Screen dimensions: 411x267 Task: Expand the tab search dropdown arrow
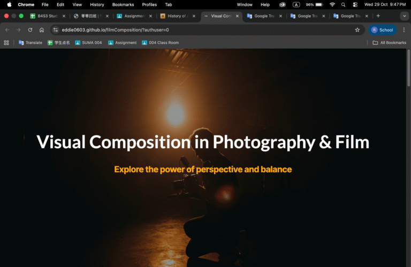(x=404, y=16)
